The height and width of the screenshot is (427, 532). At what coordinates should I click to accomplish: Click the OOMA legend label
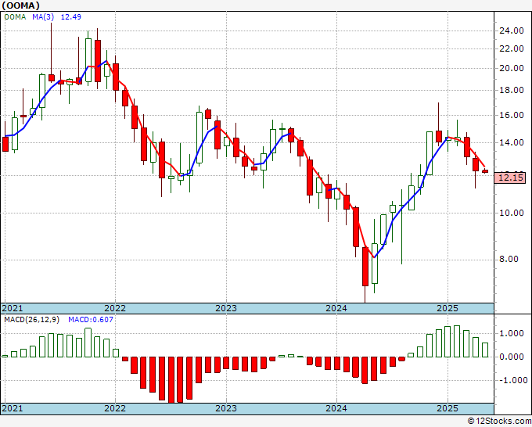click(15, 16)
